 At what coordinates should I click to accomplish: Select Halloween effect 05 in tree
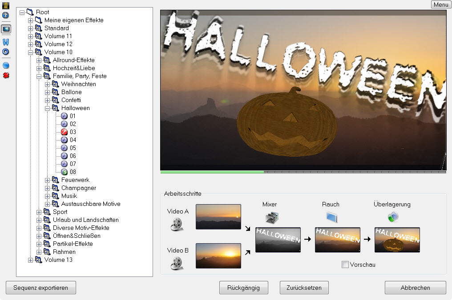[73, 148]
